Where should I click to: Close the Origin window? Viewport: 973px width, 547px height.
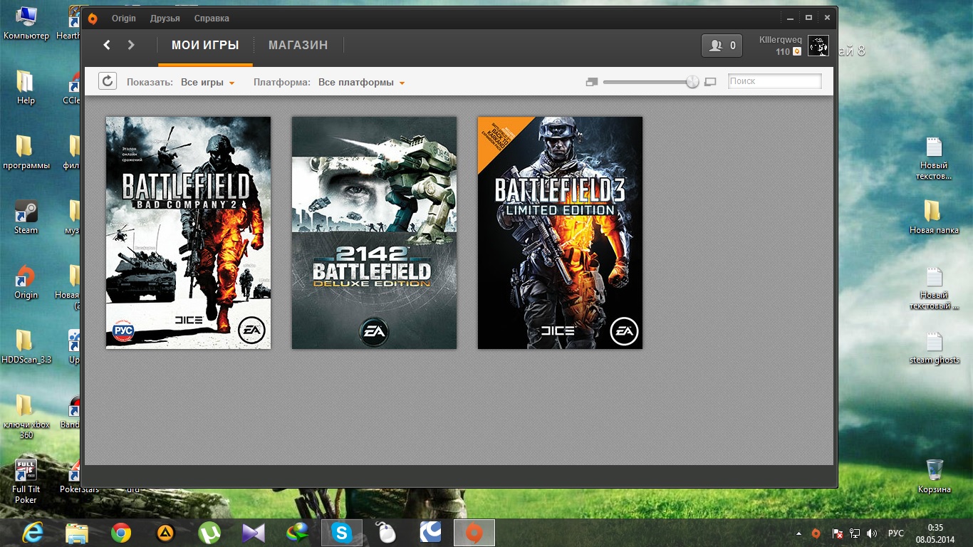pyautogui.click(x=827, y=17)
